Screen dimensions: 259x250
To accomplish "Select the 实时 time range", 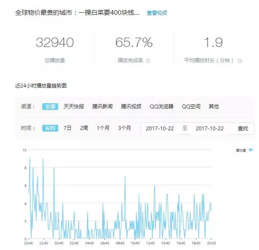I will click(50, 128).
